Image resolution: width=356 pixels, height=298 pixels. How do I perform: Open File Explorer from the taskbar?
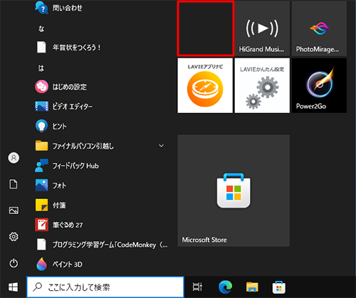(x=252, y=287)
